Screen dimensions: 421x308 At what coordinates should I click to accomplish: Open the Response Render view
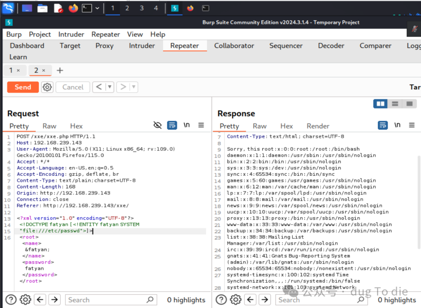(x=318, y=126)
